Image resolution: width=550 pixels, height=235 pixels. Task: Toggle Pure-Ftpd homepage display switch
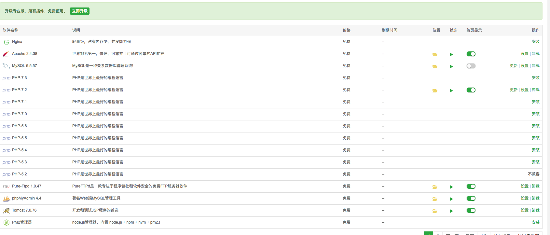[x=471, y=187]
